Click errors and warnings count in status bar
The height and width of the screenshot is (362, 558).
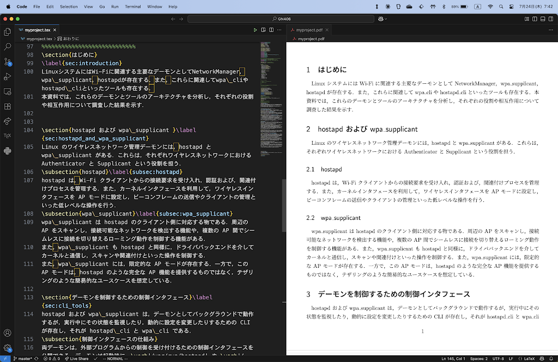52,358
